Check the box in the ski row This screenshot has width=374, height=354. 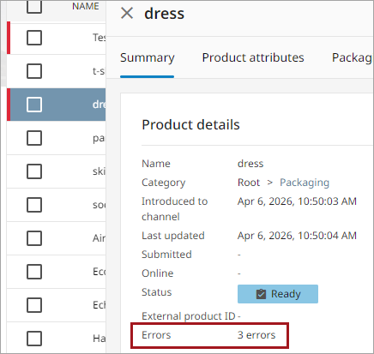tap(34, 171)
